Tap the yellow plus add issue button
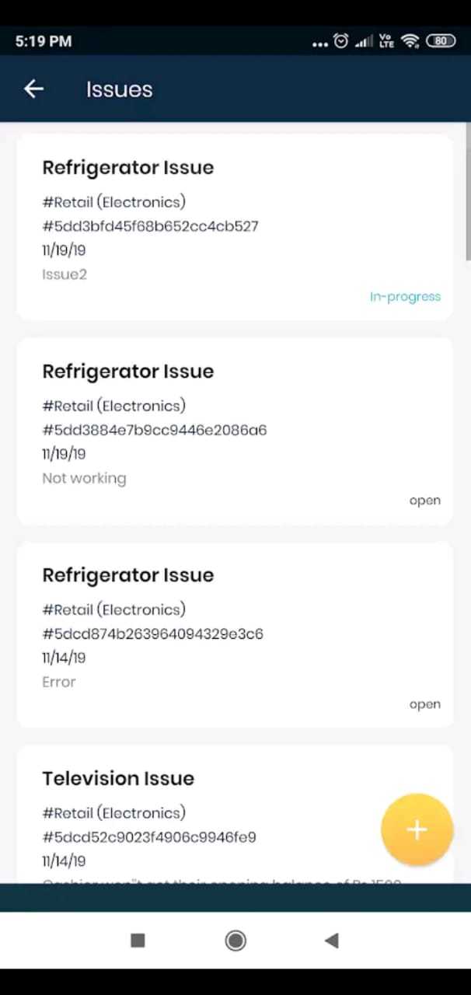 coord(417,829)
